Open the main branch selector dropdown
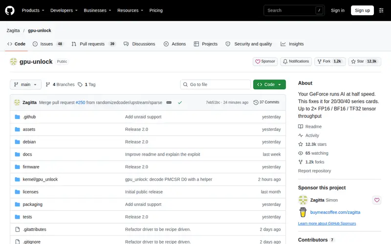Viewport: 391px width, 244px height. pos(25,84)
